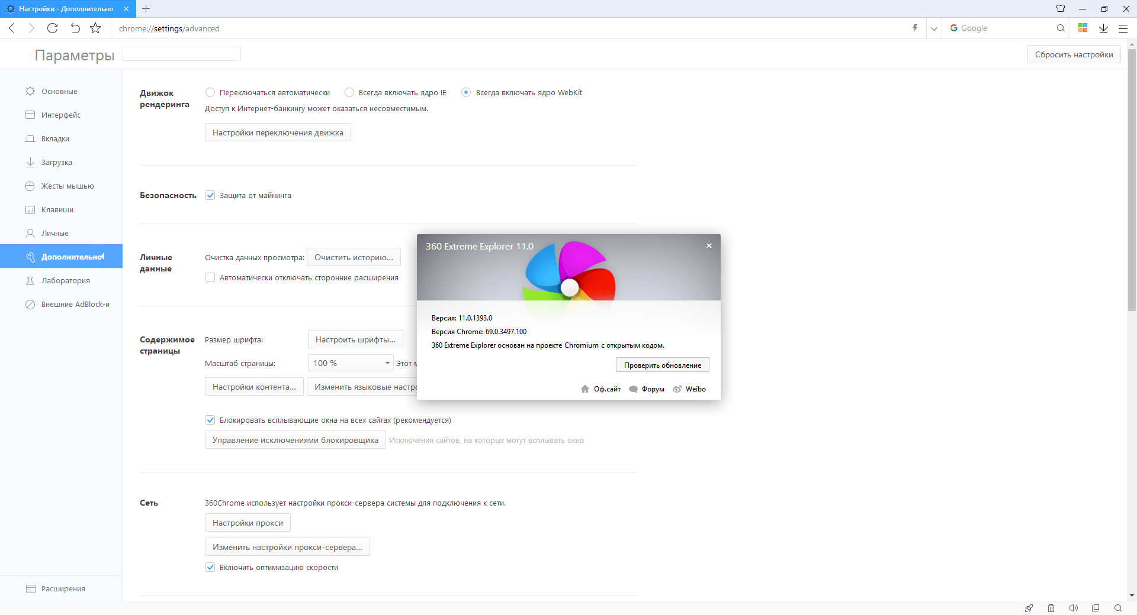The image size is (1137, 615).
Task: Click Проверить обновление in about dialog
Action: 662,365
